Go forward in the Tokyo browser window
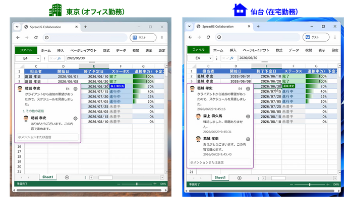The width and height of the screenshot is (353, 198). click(27, 38)
